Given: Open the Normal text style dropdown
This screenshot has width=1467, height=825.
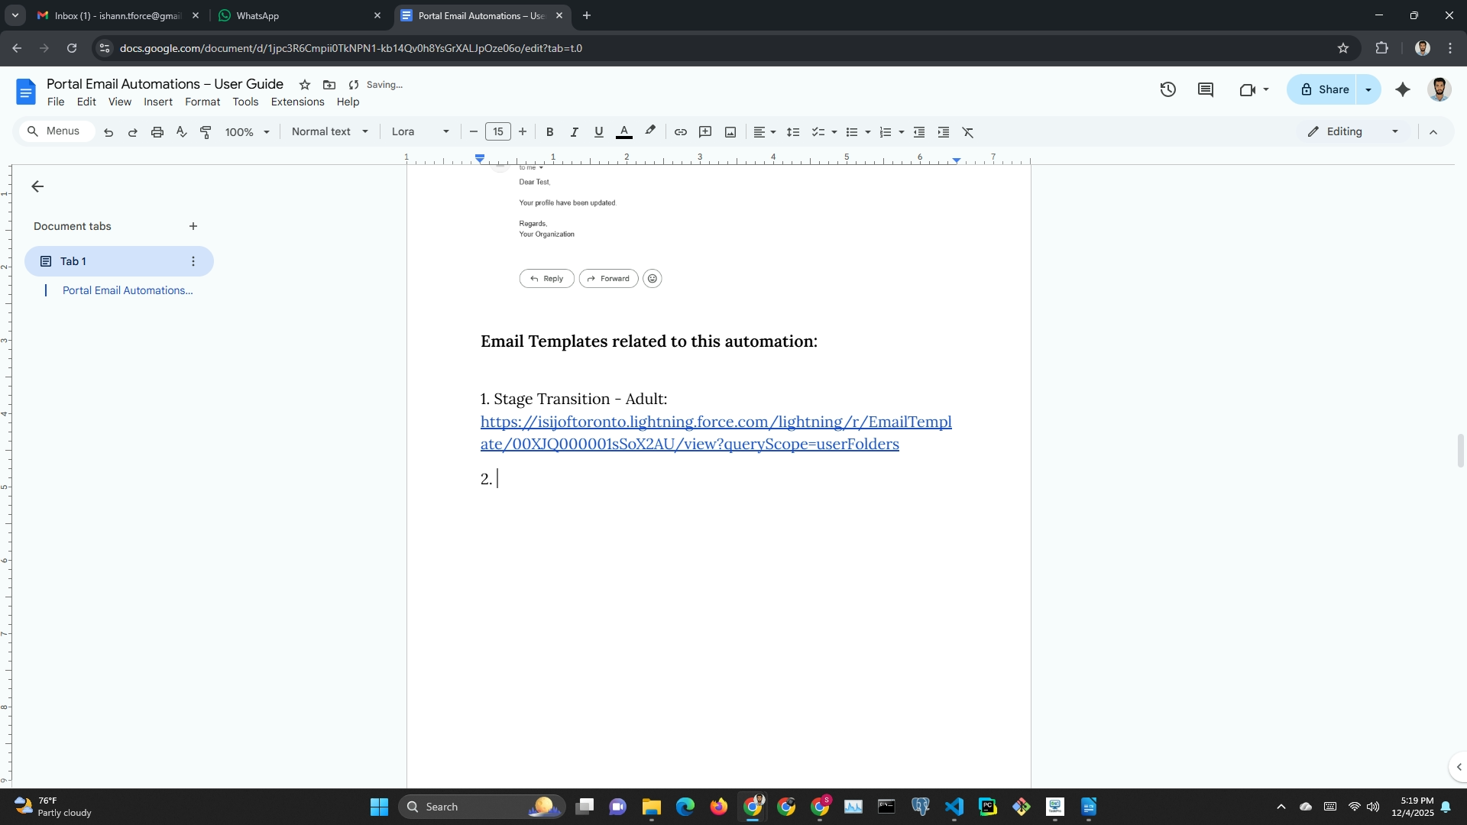Looking at the screenshot, I should pos(330,131).
